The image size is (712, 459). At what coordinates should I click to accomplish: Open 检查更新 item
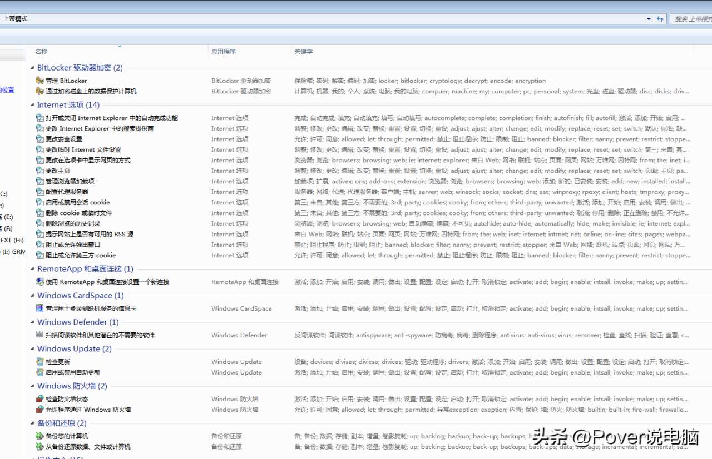[x=58, y=362]
